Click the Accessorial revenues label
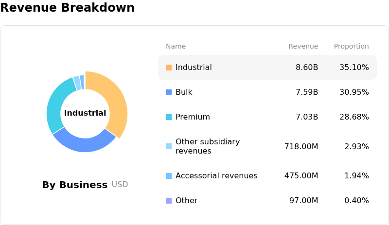Screen dimensions: 389x225 [216, 176]
